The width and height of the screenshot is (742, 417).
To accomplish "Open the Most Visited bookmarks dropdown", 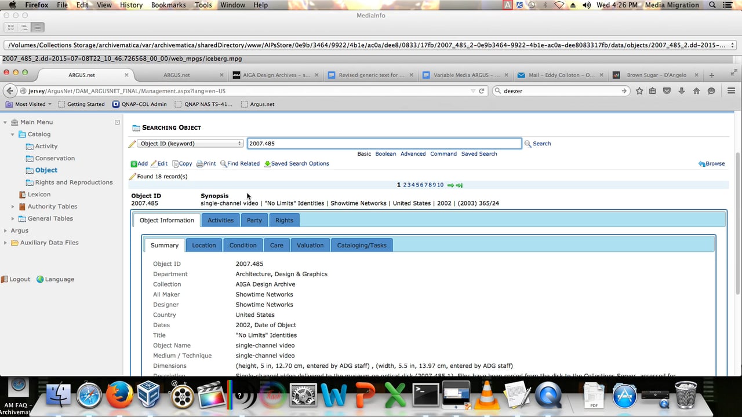I will (x=29, y=104).
